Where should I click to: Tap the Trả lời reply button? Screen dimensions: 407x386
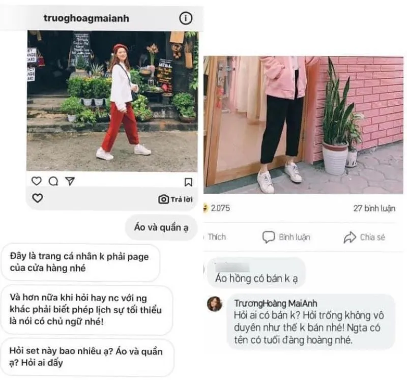tap(182, 199)
